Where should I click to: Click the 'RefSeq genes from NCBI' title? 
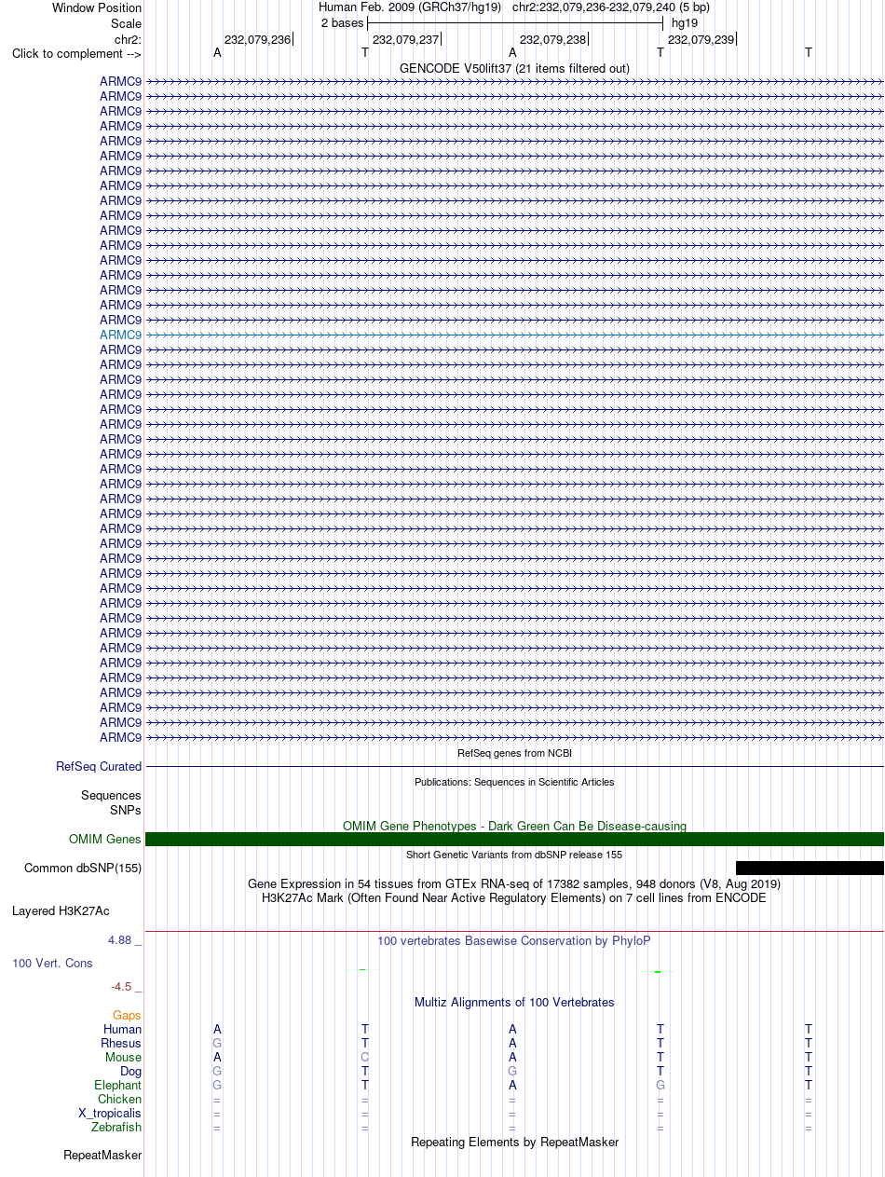[x=514, y=753]
